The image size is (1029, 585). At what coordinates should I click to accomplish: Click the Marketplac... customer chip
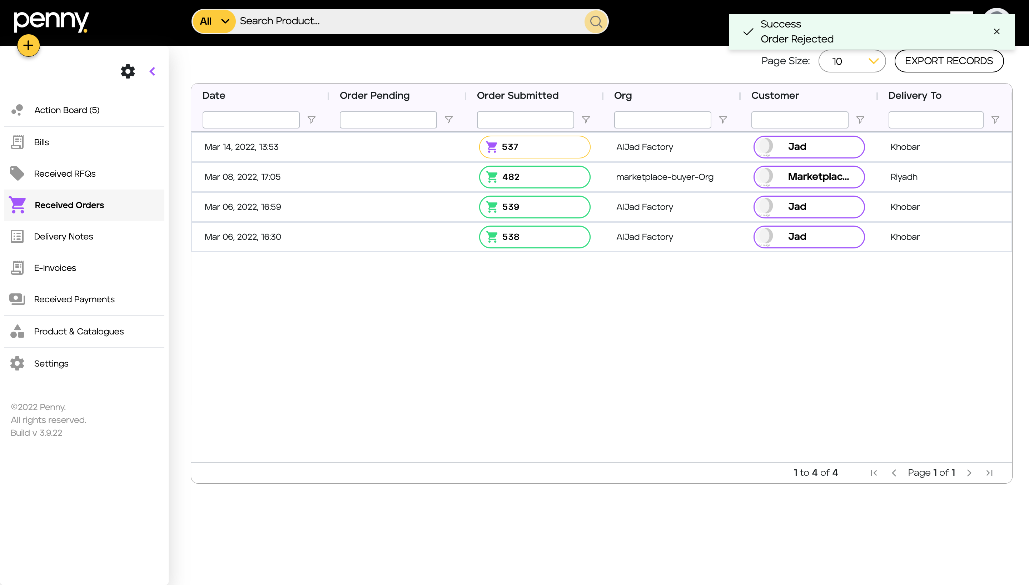point(809,177)
